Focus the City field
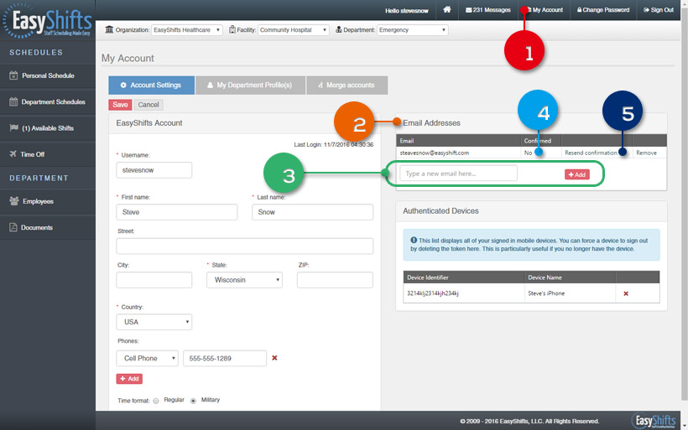Image resolution: width=688 pixels, height=430 pixels. pyautogui.click(x=154, y=280)
